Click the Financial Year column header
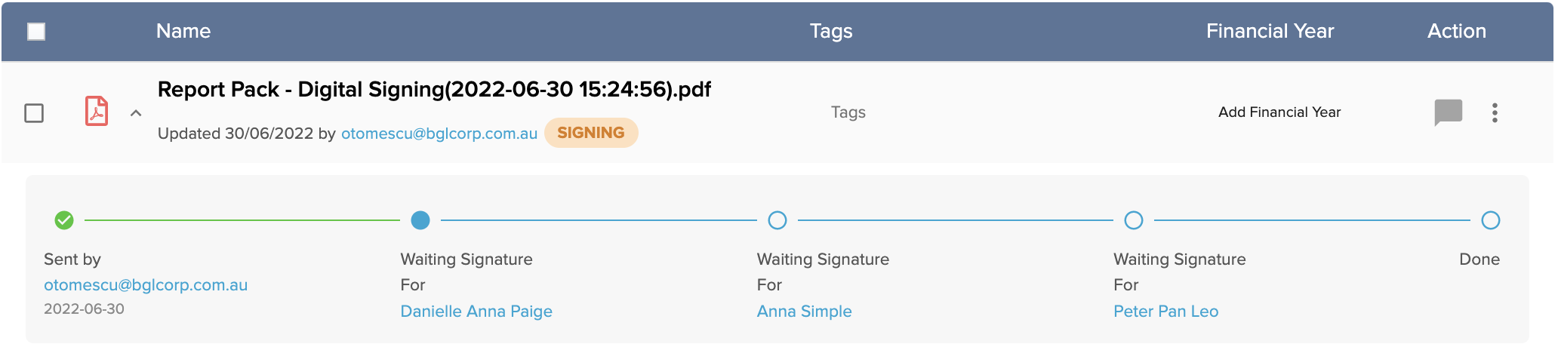The image size is (1558, 350). tap(1270, 31)
